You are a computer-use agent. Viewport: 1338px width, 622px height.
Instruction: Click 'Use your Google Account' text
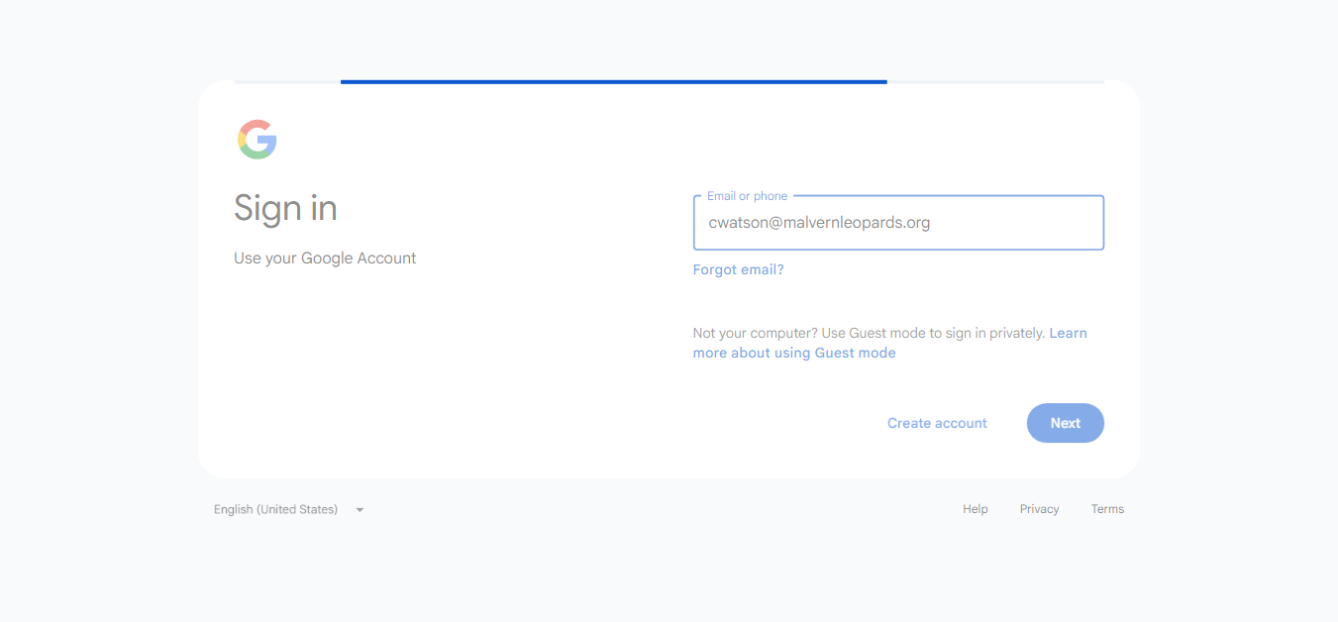pyautogui.click(x=325, y=259)
